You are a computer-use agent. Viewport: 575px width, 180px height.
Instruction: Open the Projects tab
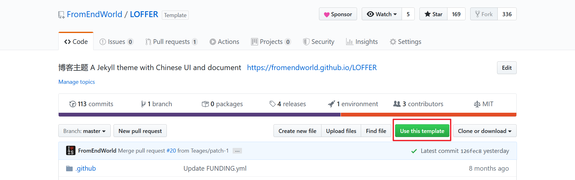coord(271,42)
